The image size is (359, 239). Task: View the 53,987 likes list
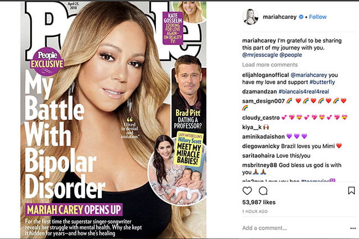[x=259, y=202]
